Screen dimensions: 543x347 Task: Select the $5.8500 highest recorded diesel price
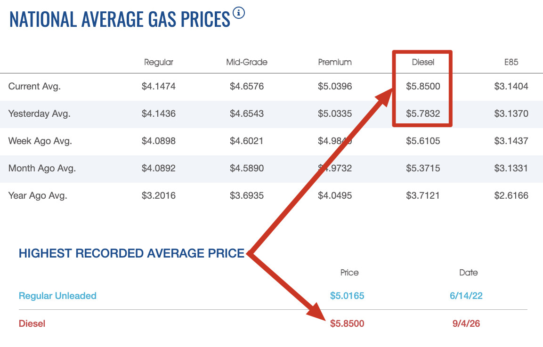(347, 323)
